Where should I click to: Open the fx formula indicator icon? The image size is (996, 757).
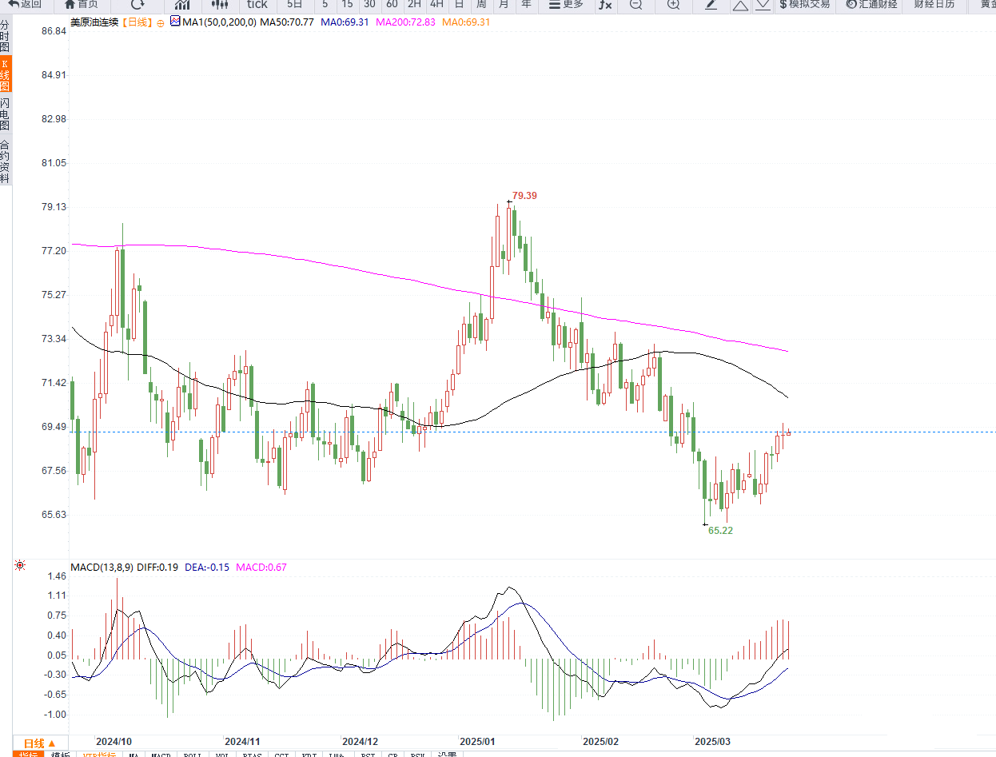[605, 4]
